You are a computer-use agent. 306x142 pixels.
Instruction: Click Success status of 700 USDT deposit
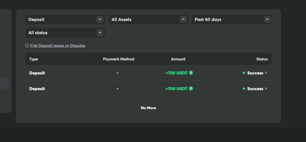pos(255,89)
